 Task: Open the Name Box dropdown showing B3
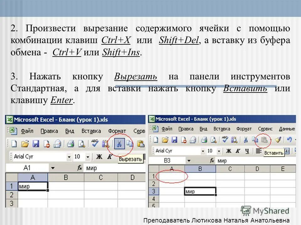188,160
